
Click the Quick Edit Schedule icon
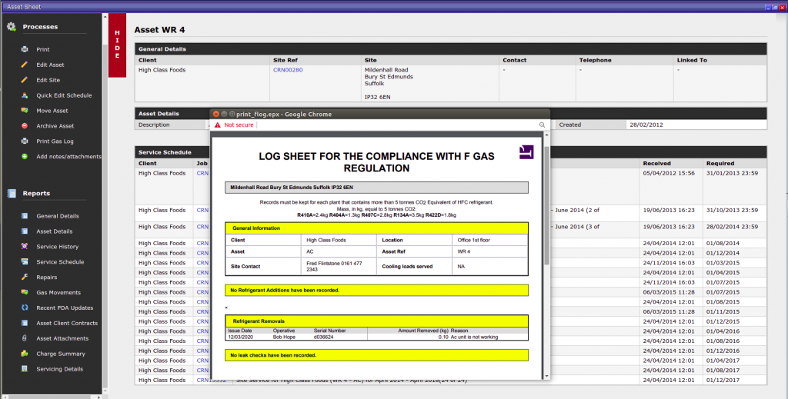coord(25,95)
